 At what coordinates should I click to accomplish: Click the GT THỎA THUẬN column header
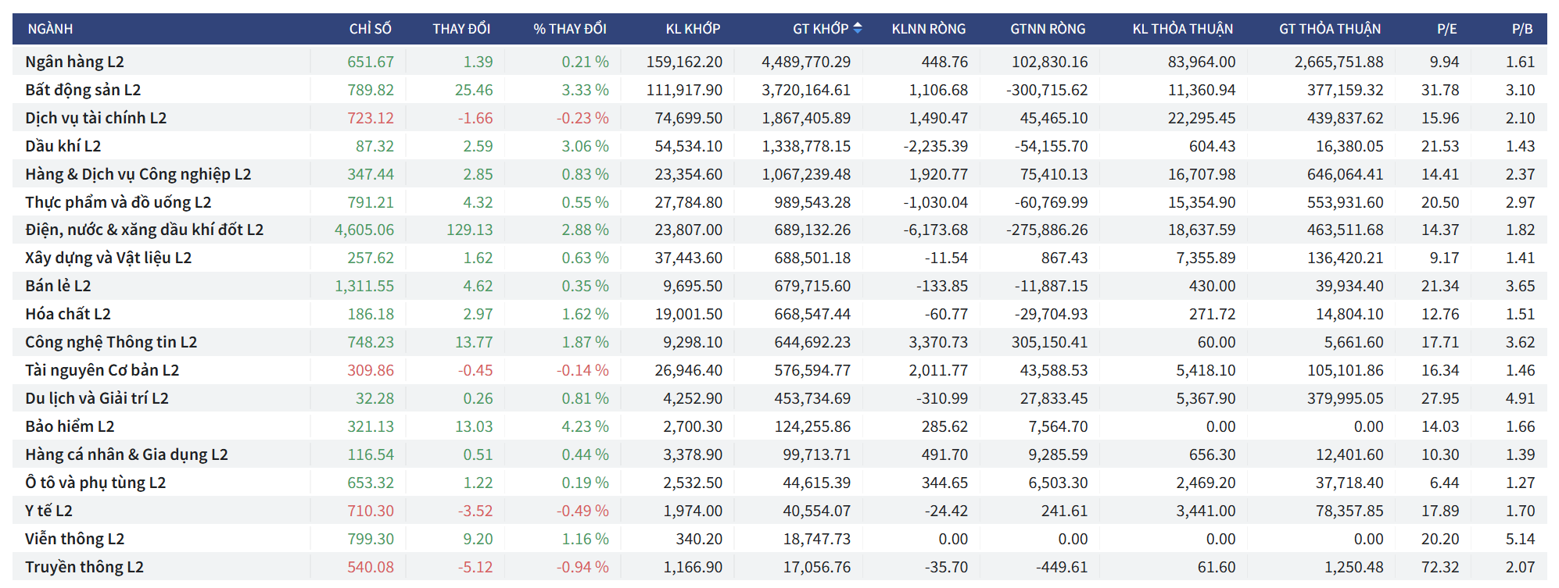1329,29
